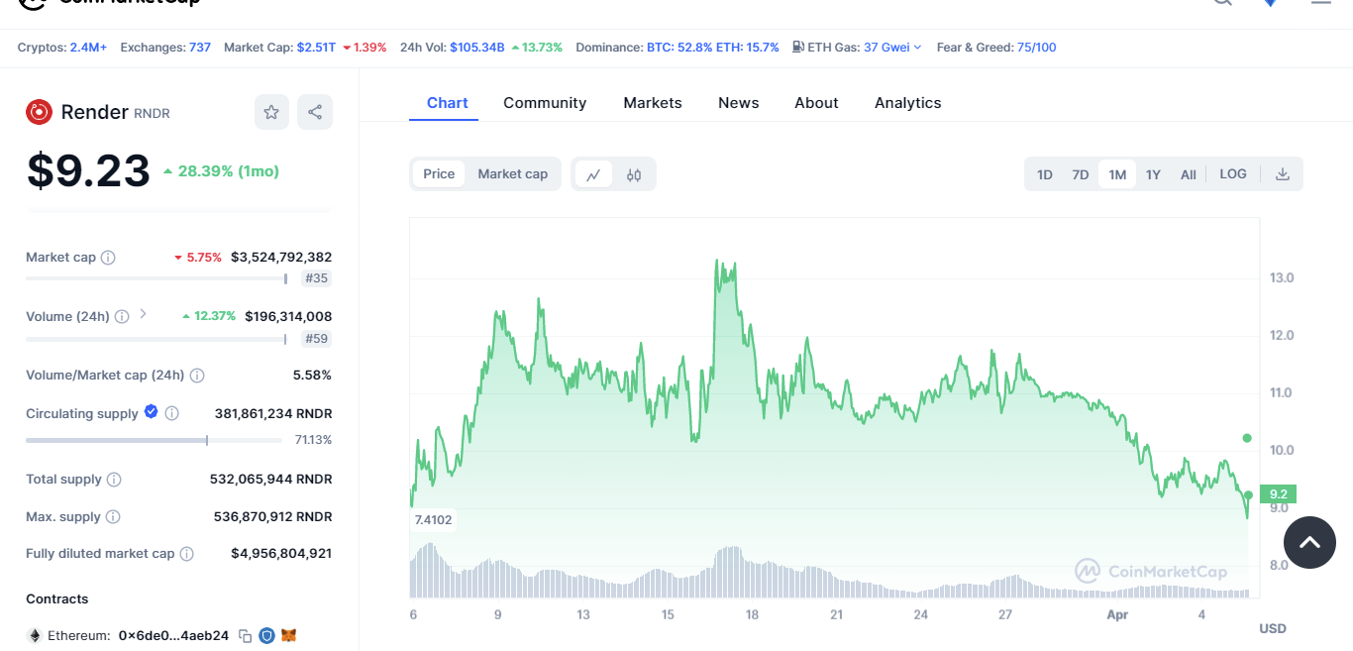Click the #35 market cap rank badge
Viewport: 1353px width, 651px height.
[317, 278]
